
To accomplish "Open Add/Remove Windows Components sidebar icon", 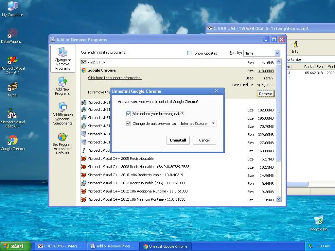I will 62,113.
